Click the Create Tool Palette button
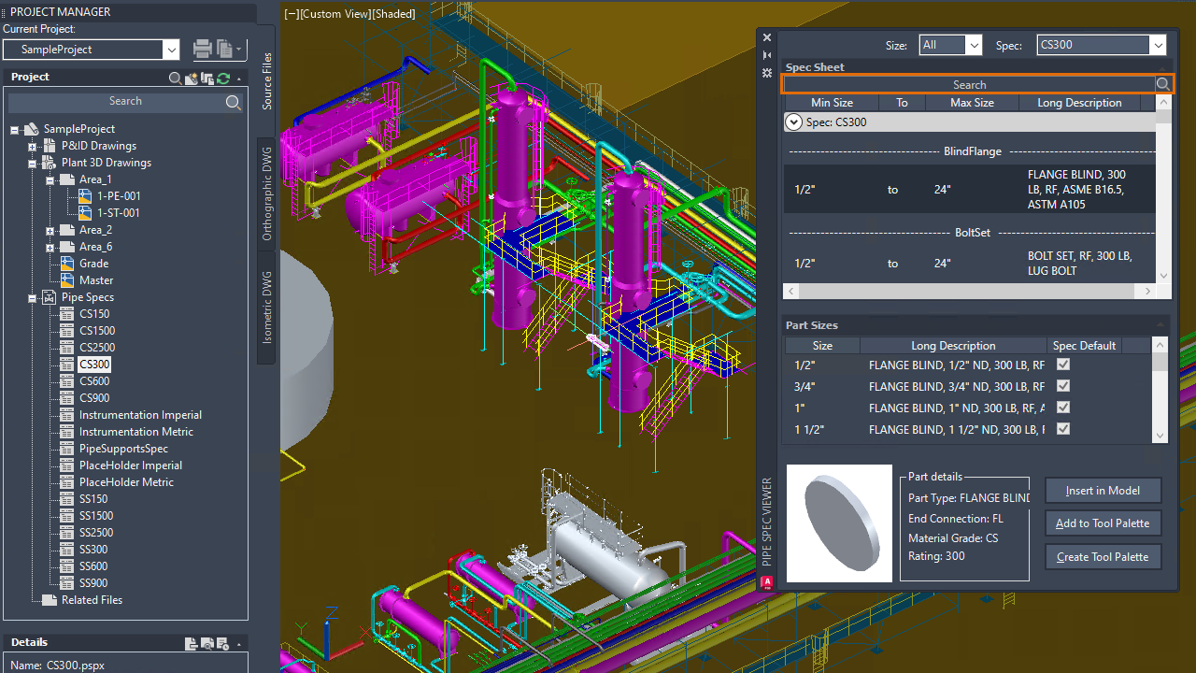 click(x=1103, y=556)
